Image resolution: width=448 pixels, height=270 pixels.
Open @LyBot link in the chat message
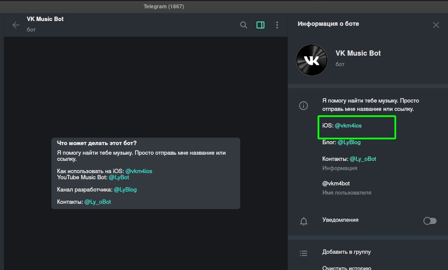point(119,178)
